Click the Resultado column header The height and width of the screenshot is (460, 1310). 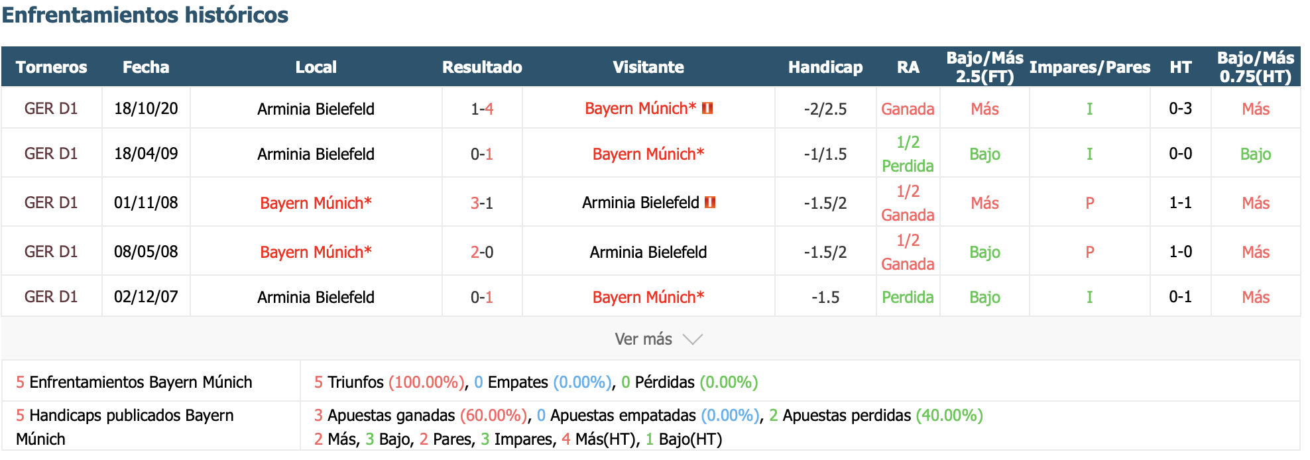point(482,67)
